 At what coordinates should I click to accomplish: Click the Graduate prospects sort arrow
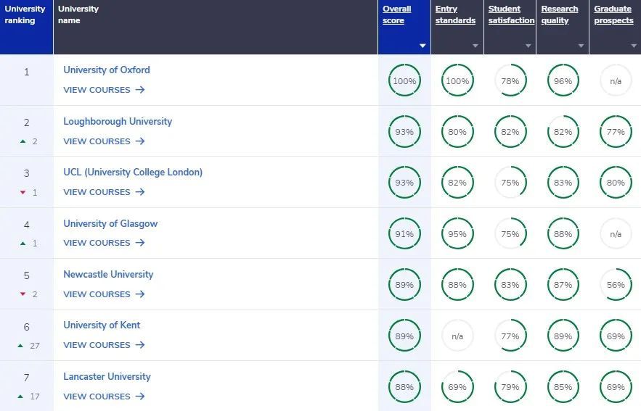point(634,46)
